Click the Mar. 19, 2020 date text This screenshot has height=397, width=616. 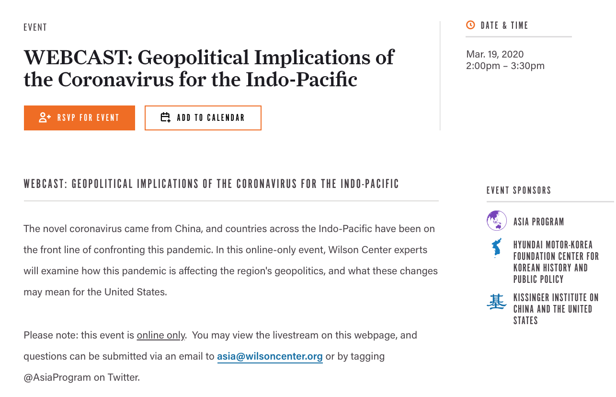[x=495, y=54]
